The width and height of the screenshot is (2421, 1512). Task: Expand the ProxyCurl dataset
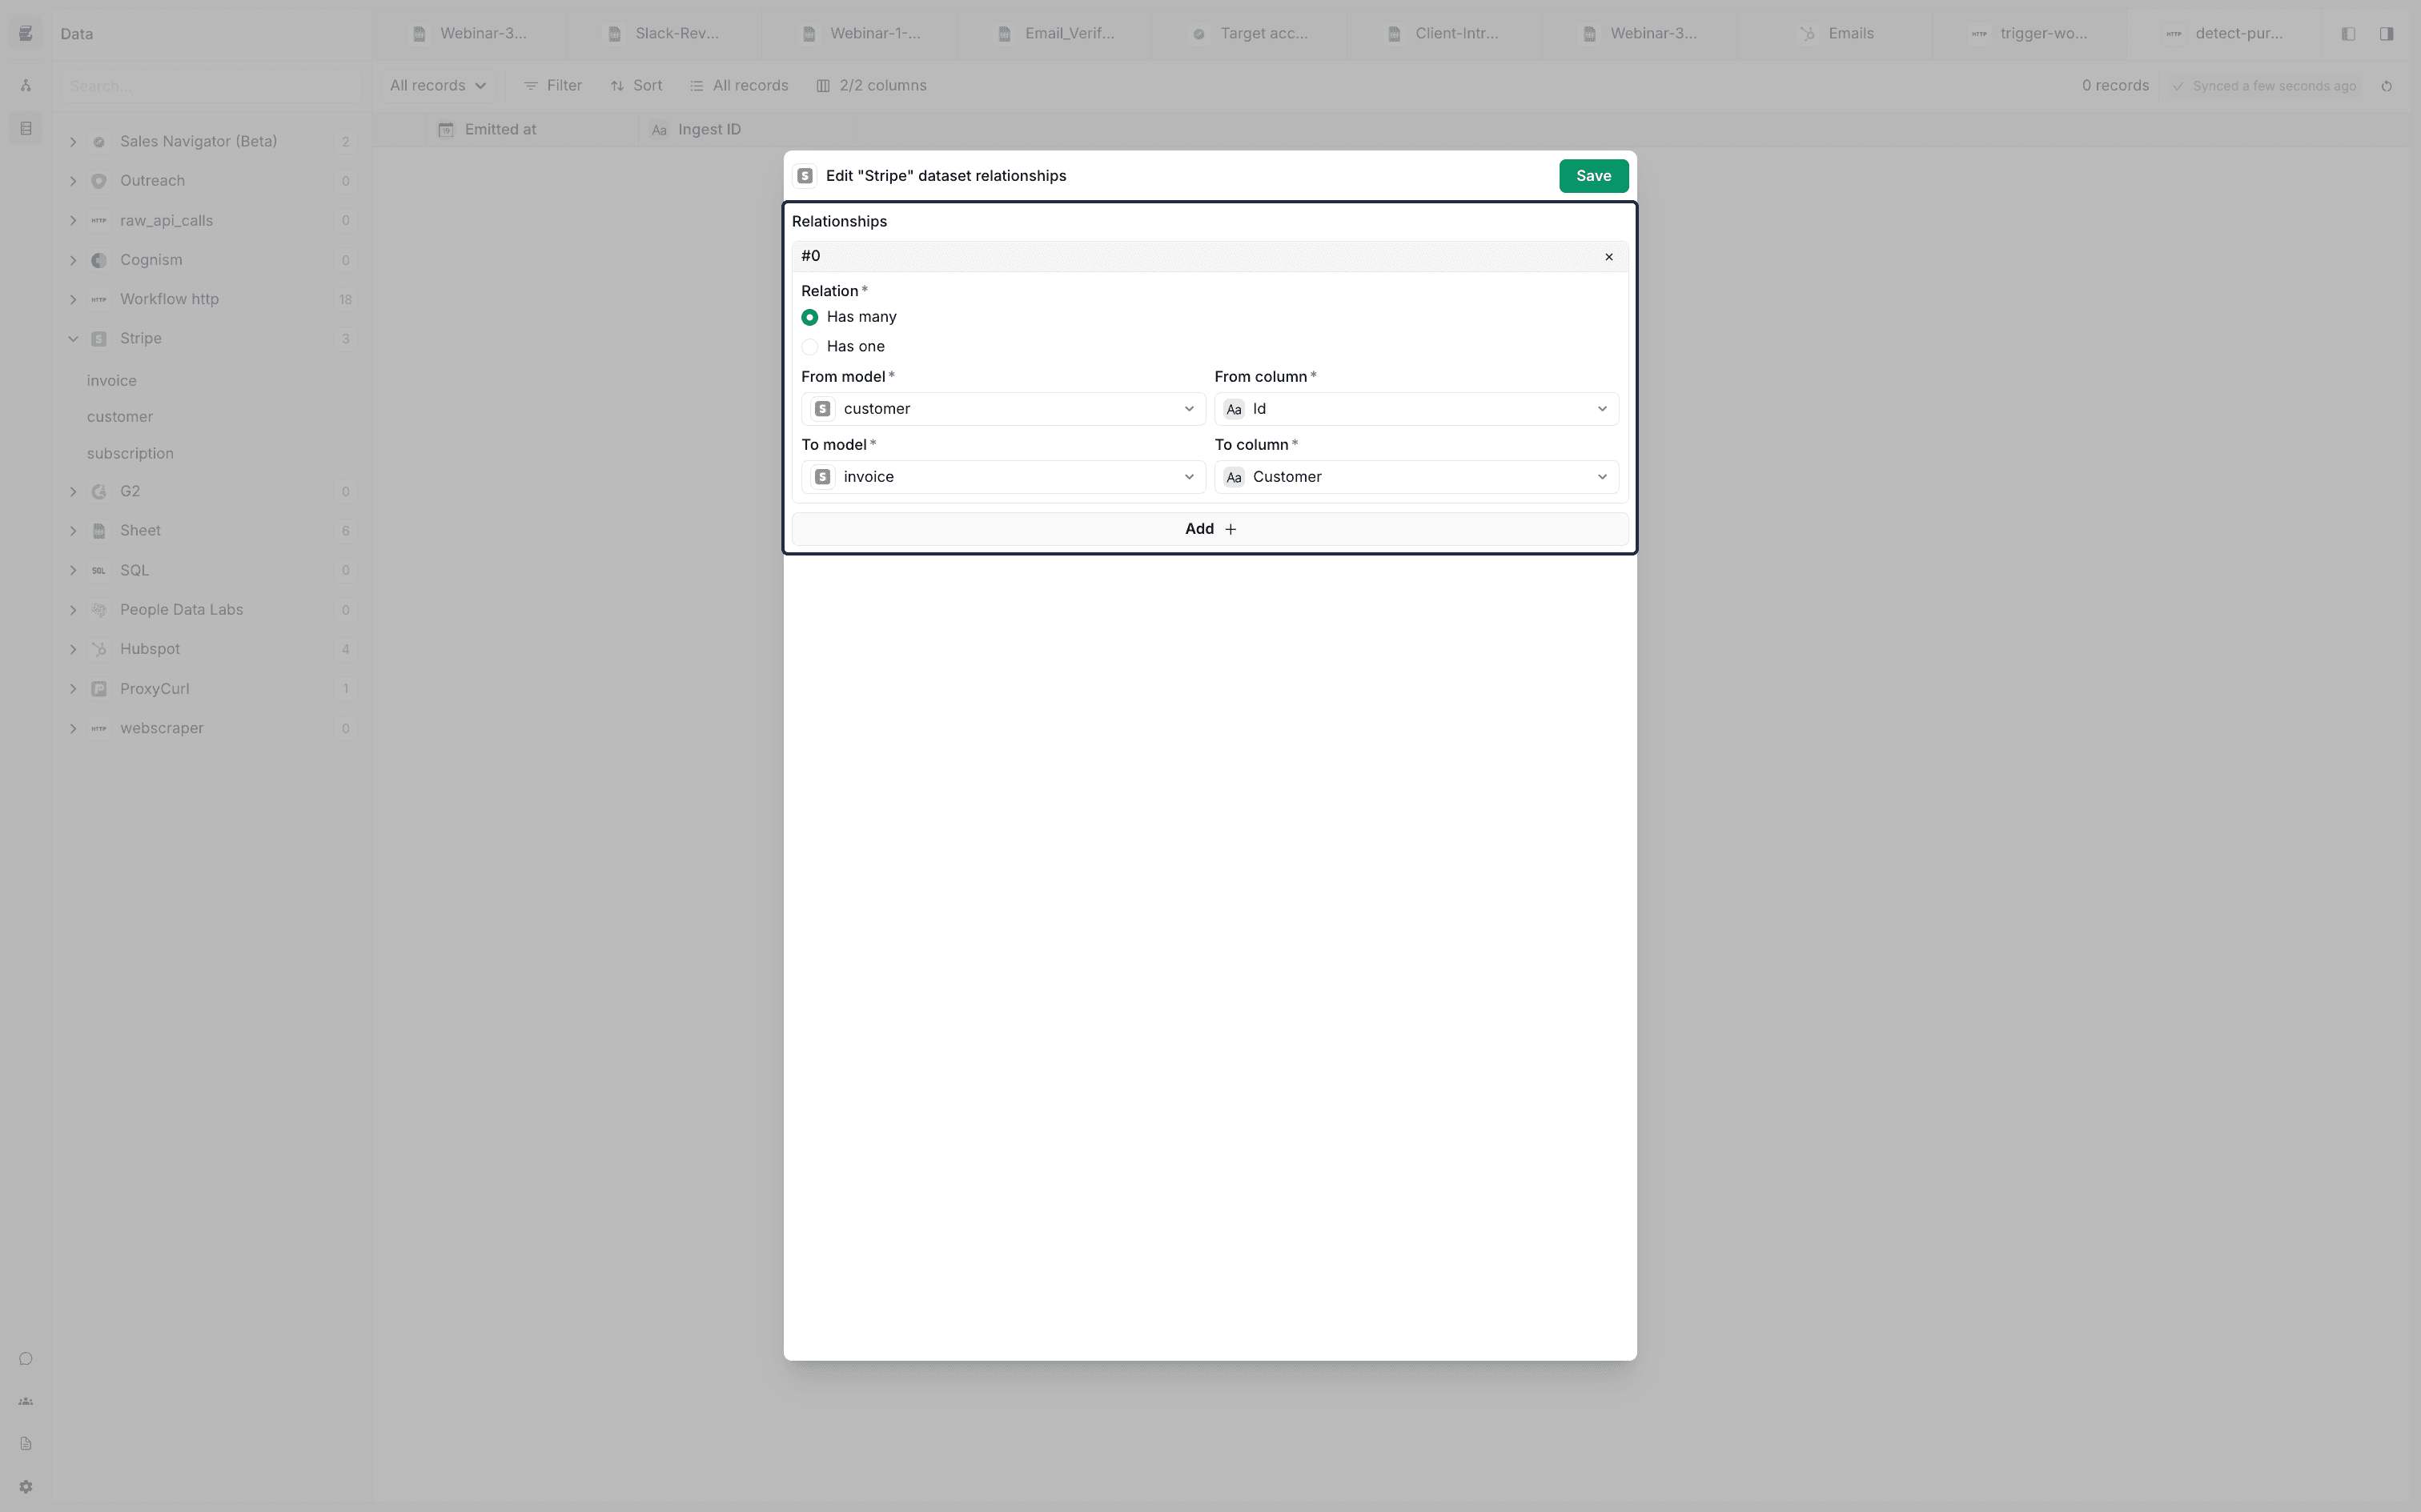coord(73,689)
